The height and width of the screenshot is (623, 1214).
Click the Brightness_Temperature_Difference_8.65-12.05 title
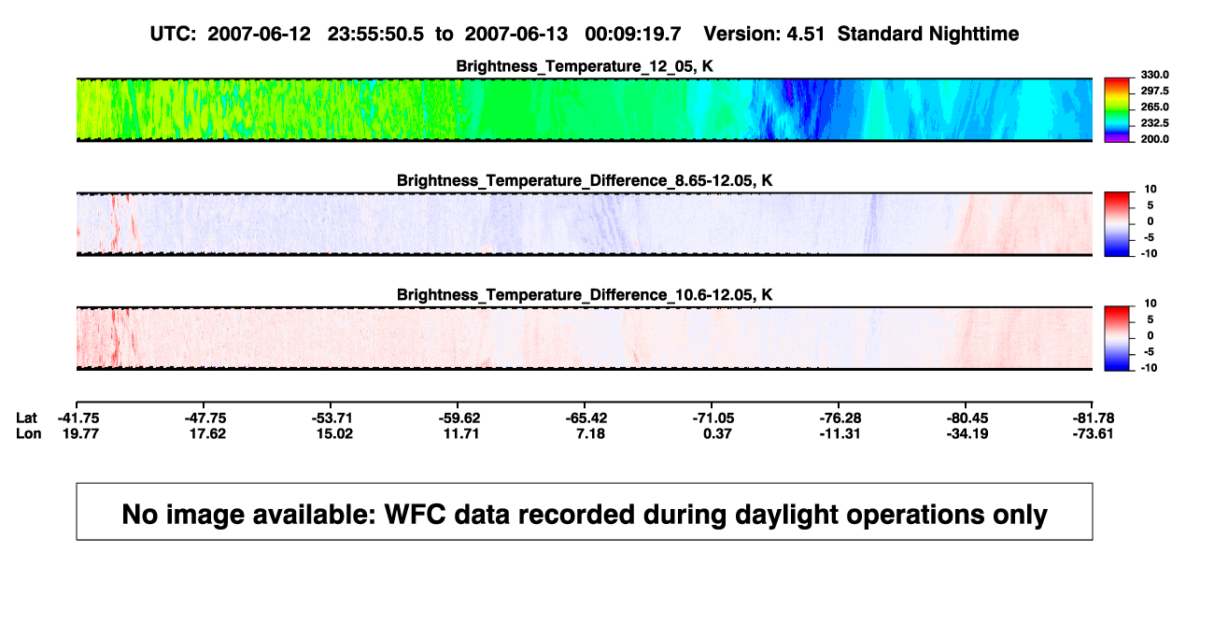(585, 180)
